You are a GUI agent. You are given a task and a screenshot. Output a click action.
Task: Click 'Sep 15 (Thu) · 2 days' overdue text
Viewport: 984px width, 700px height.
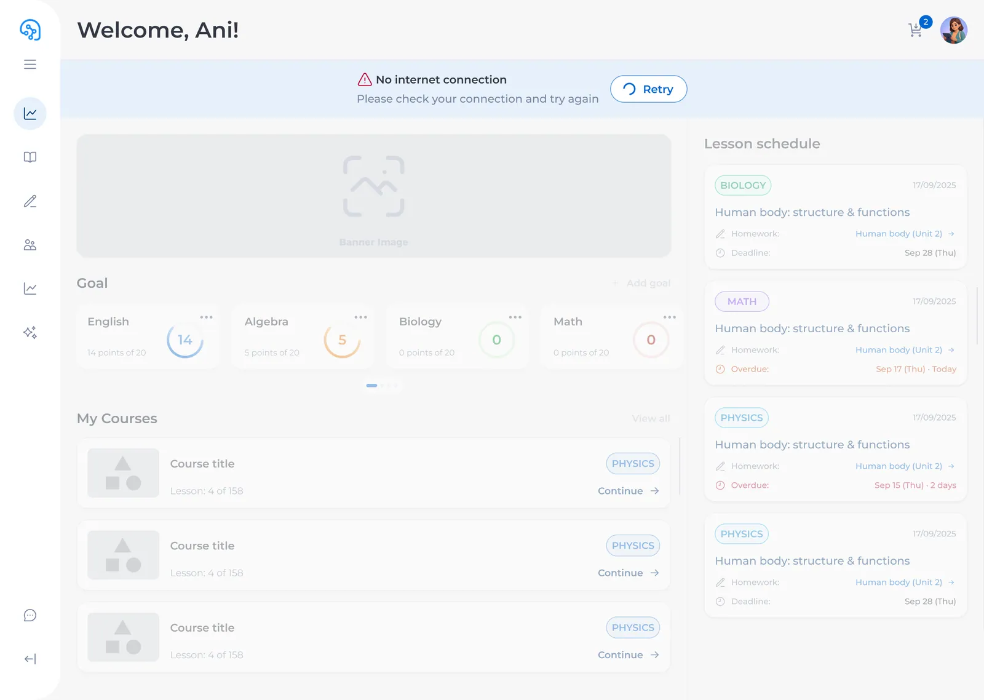pos(915,485)
